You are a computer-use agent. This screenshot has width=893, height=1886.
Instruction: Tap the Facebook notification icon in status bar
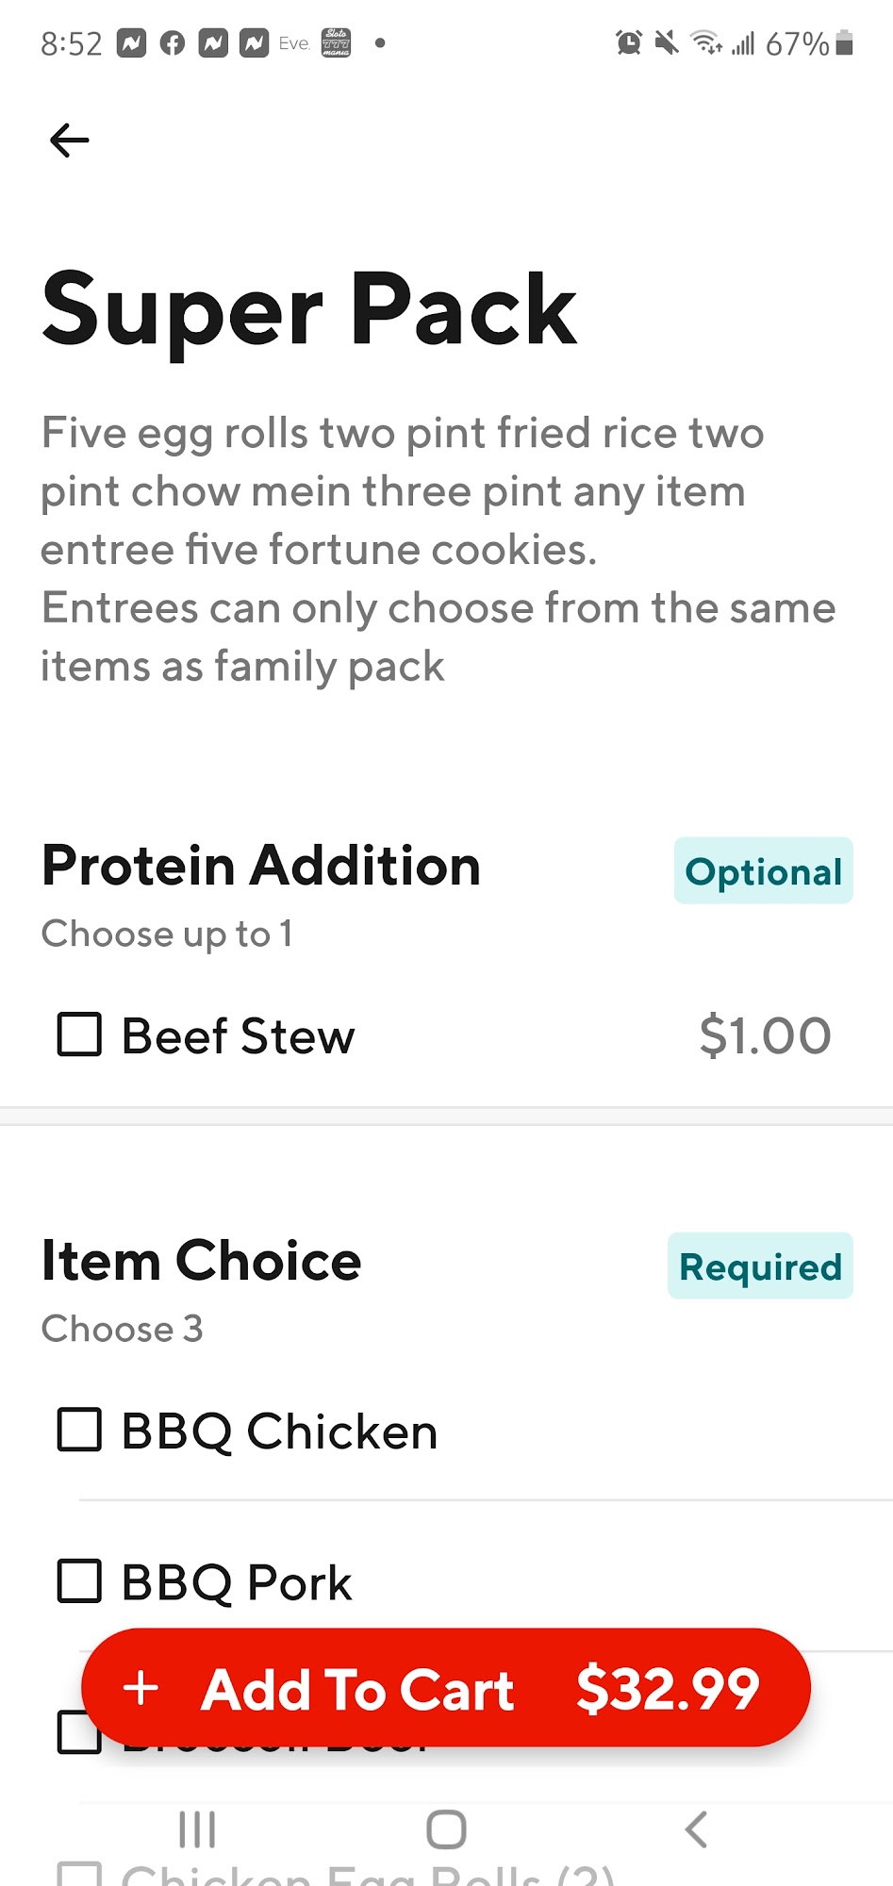click(x=172, y=43)
